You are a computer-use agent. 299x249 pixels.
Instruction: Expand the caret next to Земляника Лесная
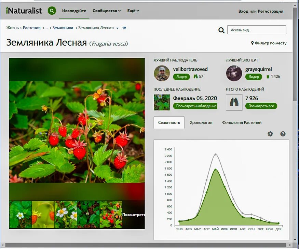(x=117, y=28)
